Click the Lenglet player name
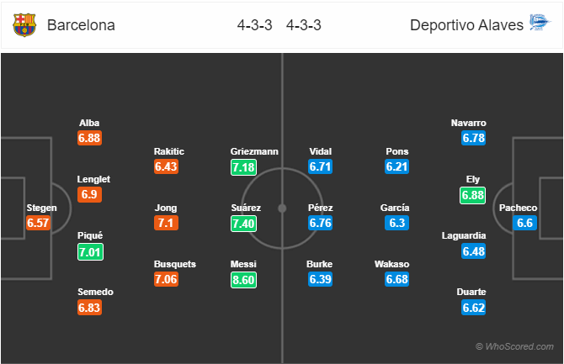This screenshot has height=364, width=564. click(93, 179)
